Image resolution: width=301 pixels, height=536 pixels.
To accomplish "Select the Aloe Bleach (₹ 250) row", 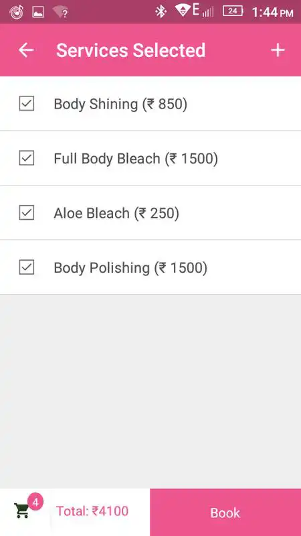I will 150,212.
